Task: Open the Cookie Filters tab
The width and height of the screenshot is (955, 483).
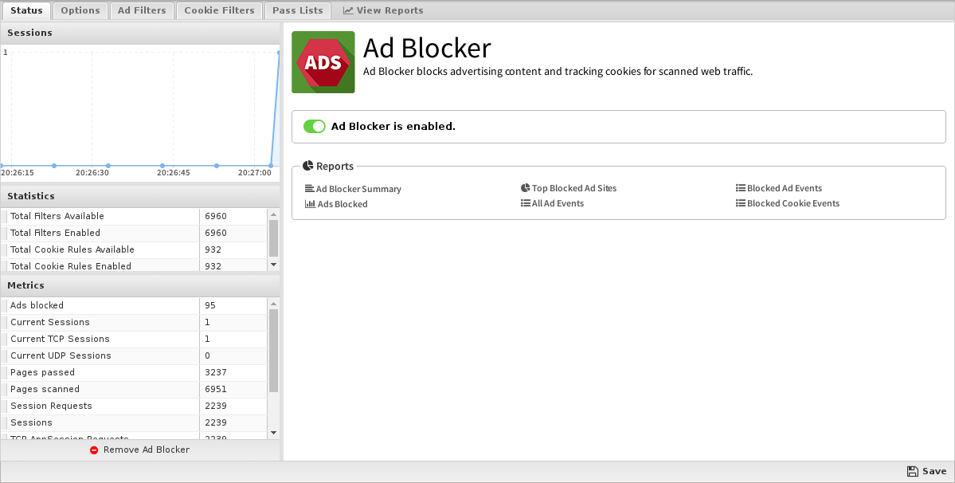Action: point(219,10)
